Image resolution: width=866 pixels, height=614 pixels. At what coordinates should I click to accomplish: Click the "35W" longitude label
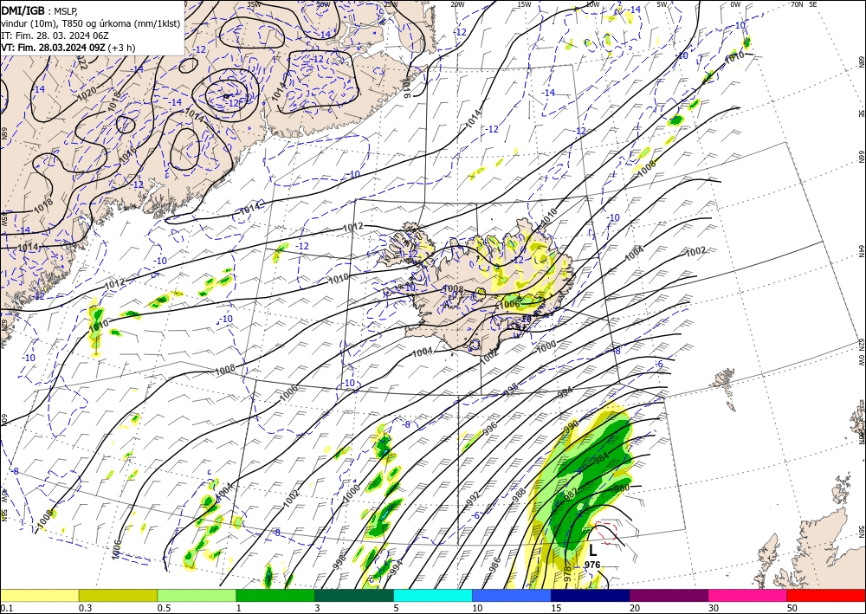point(254,3)
